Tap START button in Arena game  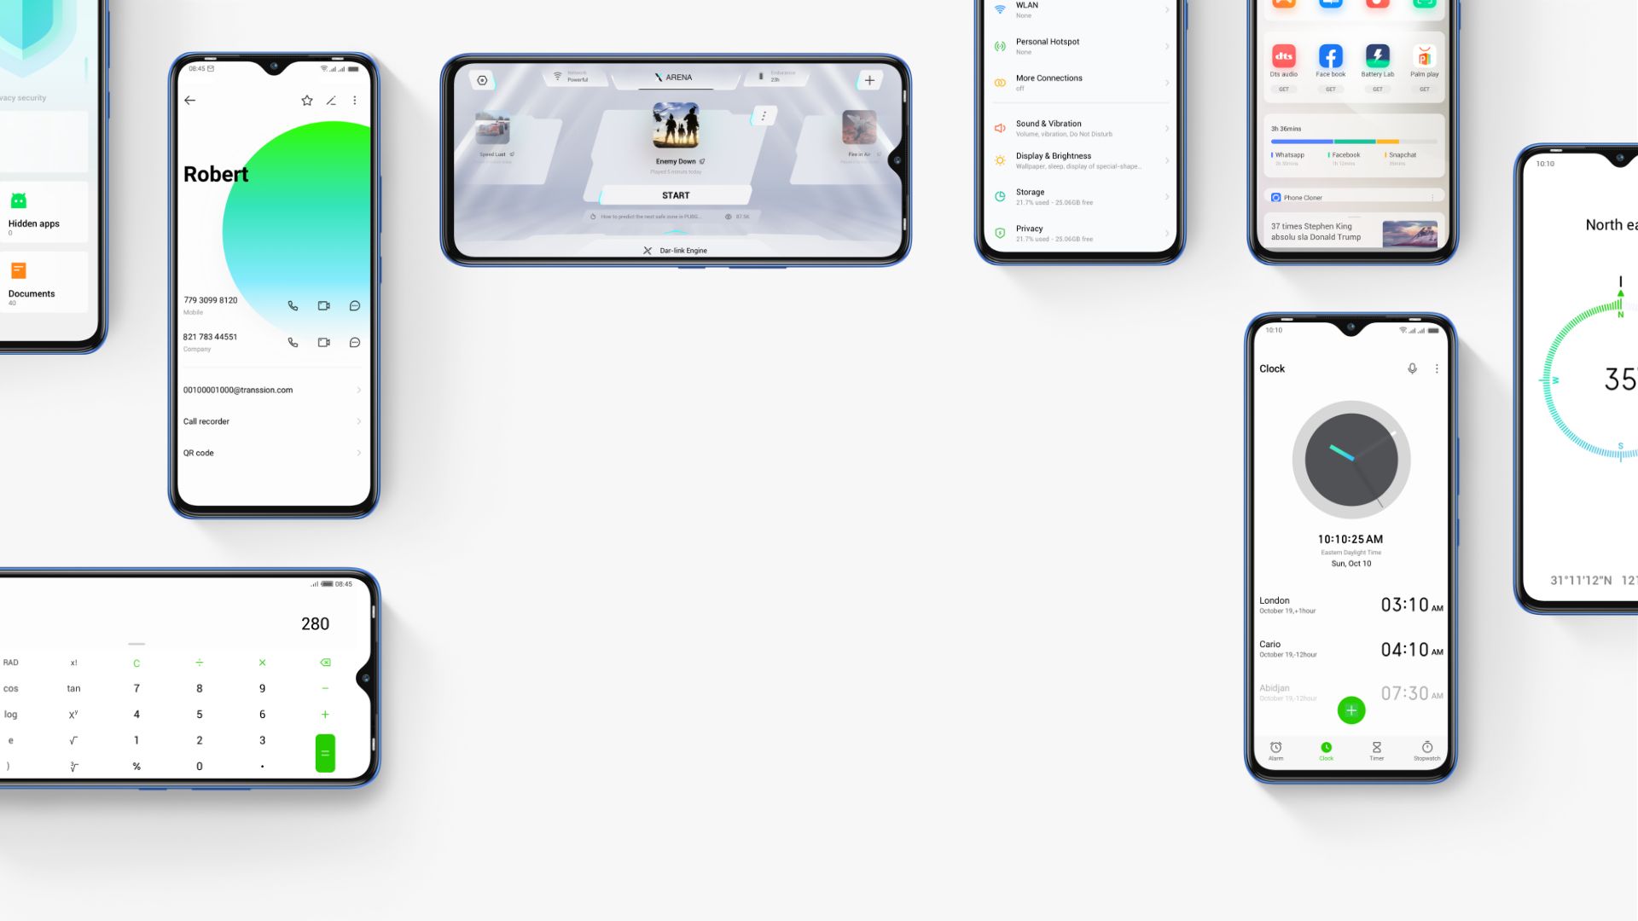pos(674,194)
